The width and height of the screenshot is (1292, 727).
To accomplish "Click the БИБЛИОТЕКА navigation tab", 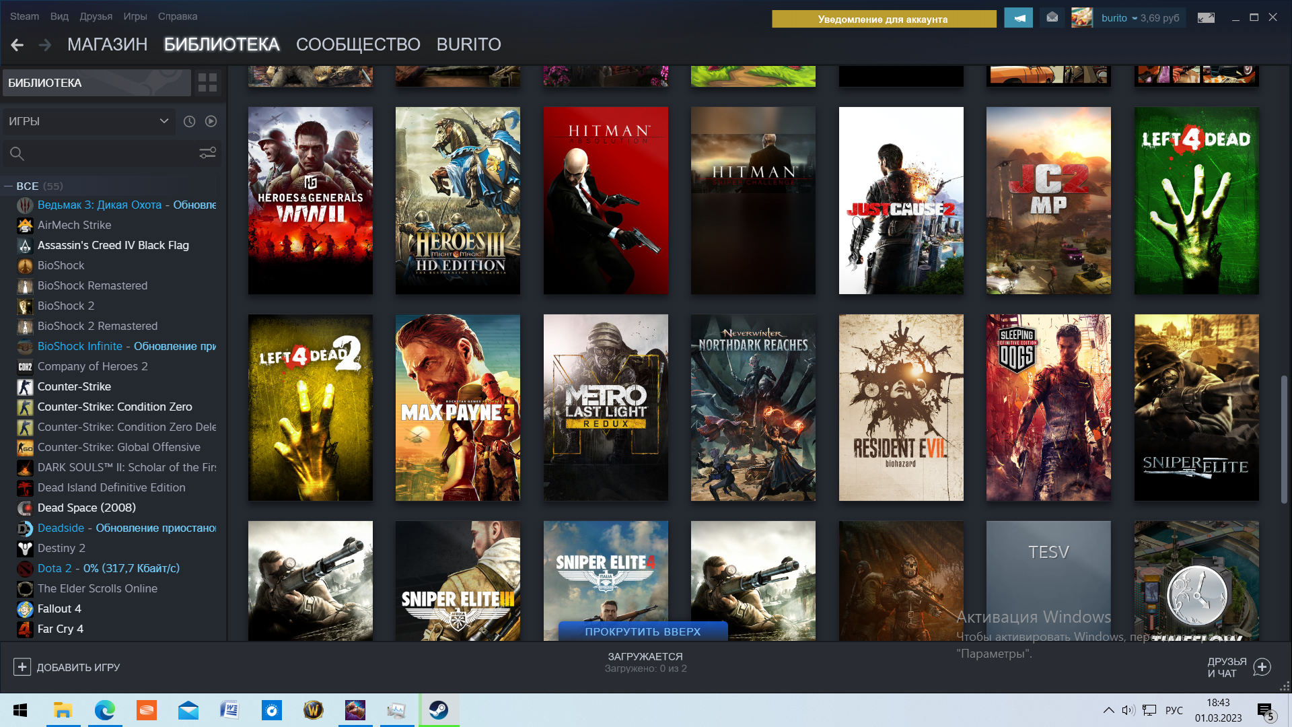I will (221, 44).
